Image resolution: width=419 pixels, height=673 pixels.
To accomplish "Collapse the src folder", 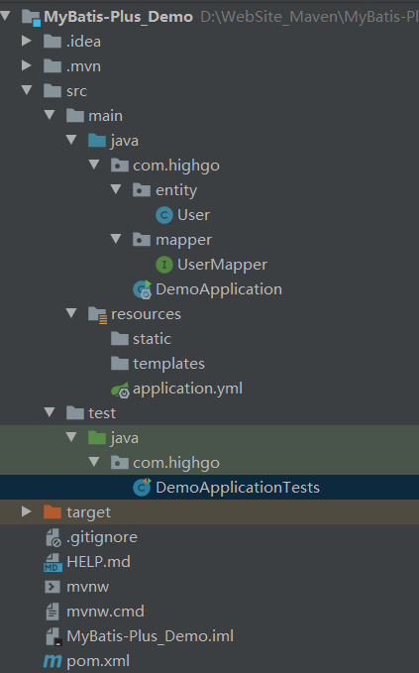I will click(27, 90).
